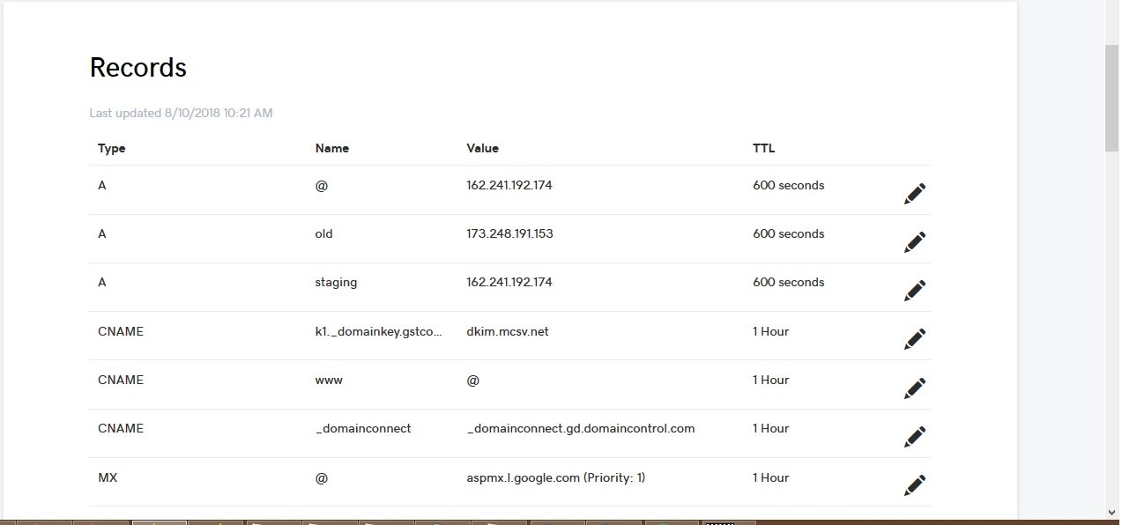This screenshot has width=1122, height=525.
Task: Click the vertical scrollbar thumb
Action: tap(1112, 97)
